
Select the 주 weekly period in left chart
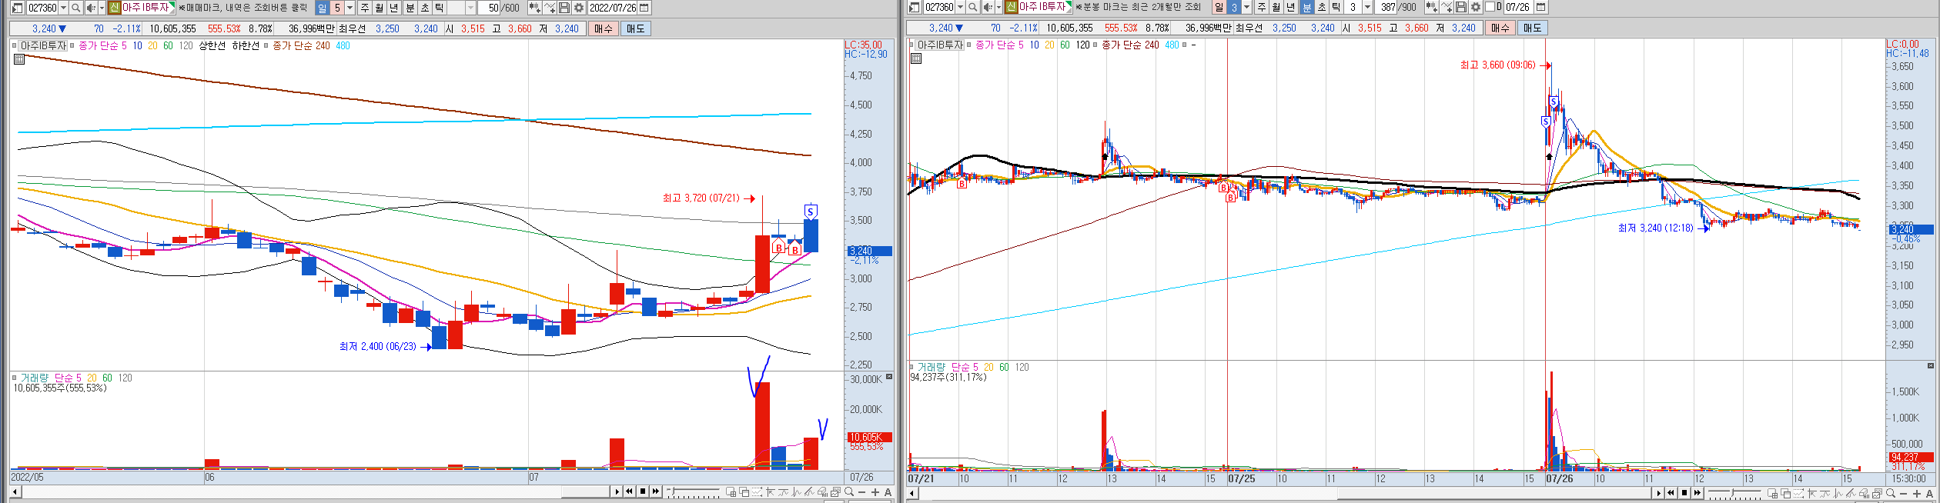[x=365, y=8]
